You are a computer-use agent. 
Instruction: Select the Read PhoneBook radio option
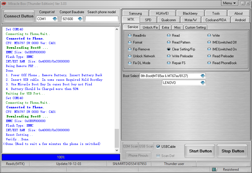pos(209,63)
